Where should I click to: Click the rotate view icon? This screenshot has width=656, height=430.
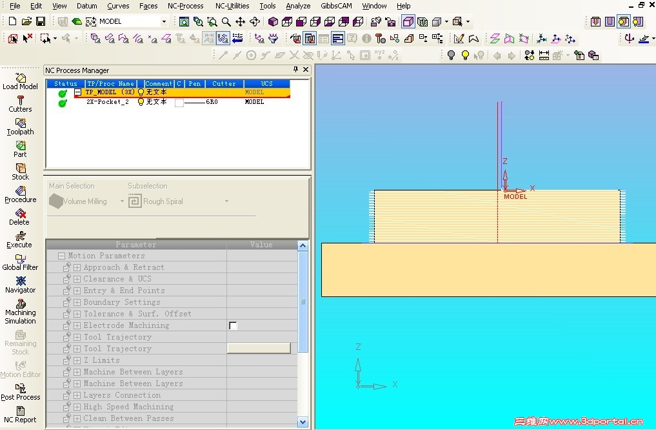[x=254, y=21]
